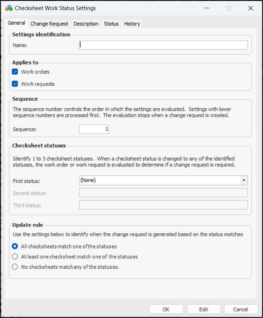This screenshot has width=263, height=318.
Task: Click the app icon in the title bar
Action: point(9,8)
